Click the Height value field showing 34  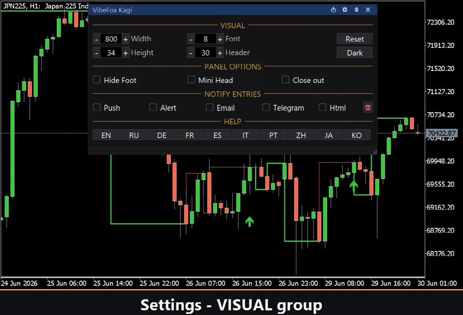pos(111,53)
